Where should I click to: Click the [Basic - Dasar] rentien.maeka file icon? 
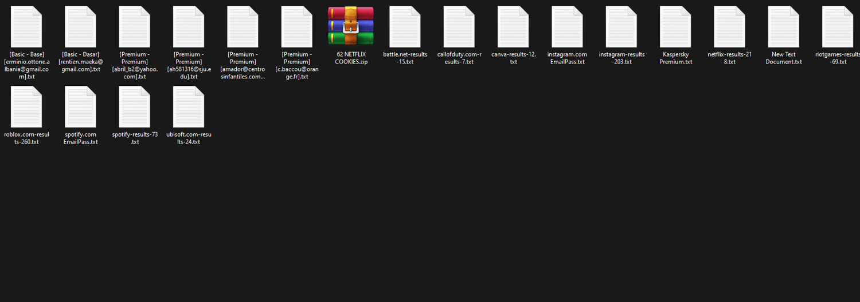tap(80, 27)
